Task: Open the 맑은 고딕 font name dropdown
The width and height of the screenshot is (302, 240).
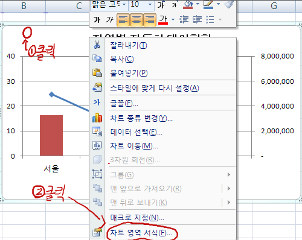Action: [124, 4]
